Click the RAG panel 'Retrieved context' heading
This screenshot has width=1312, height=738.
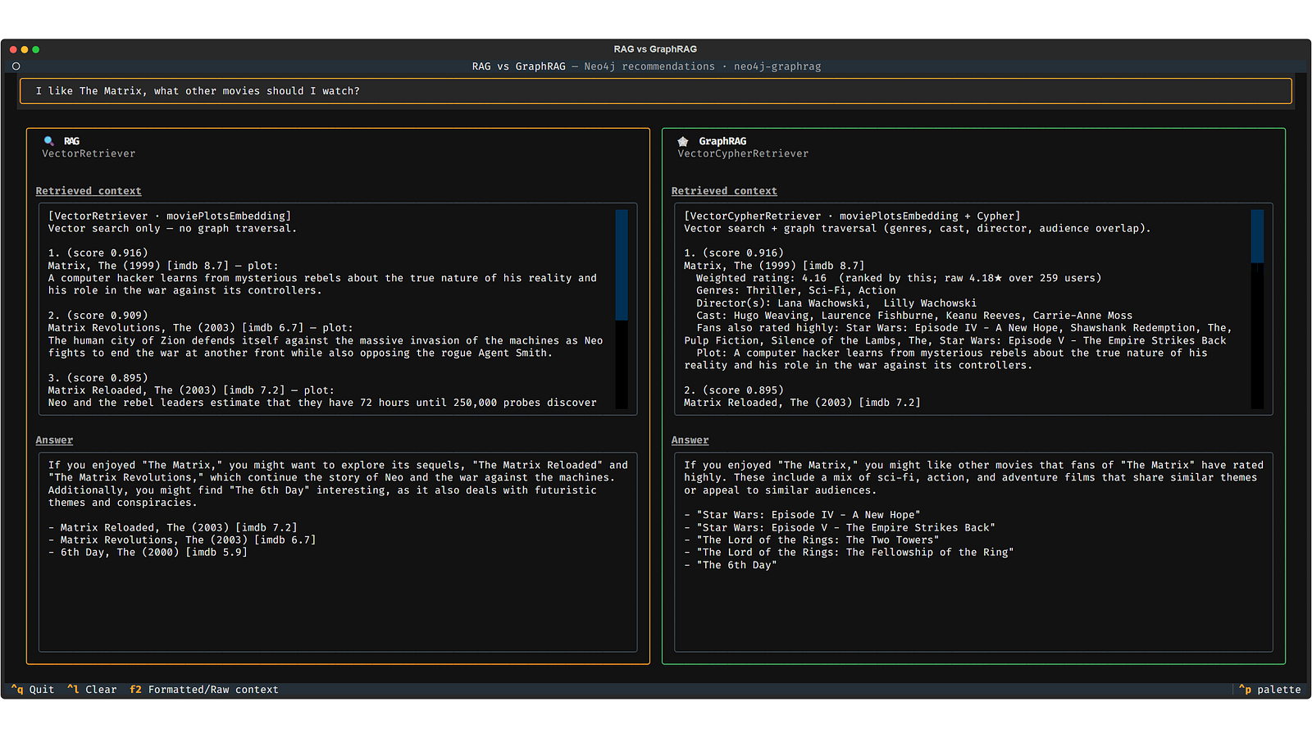[x=89, y=191]
